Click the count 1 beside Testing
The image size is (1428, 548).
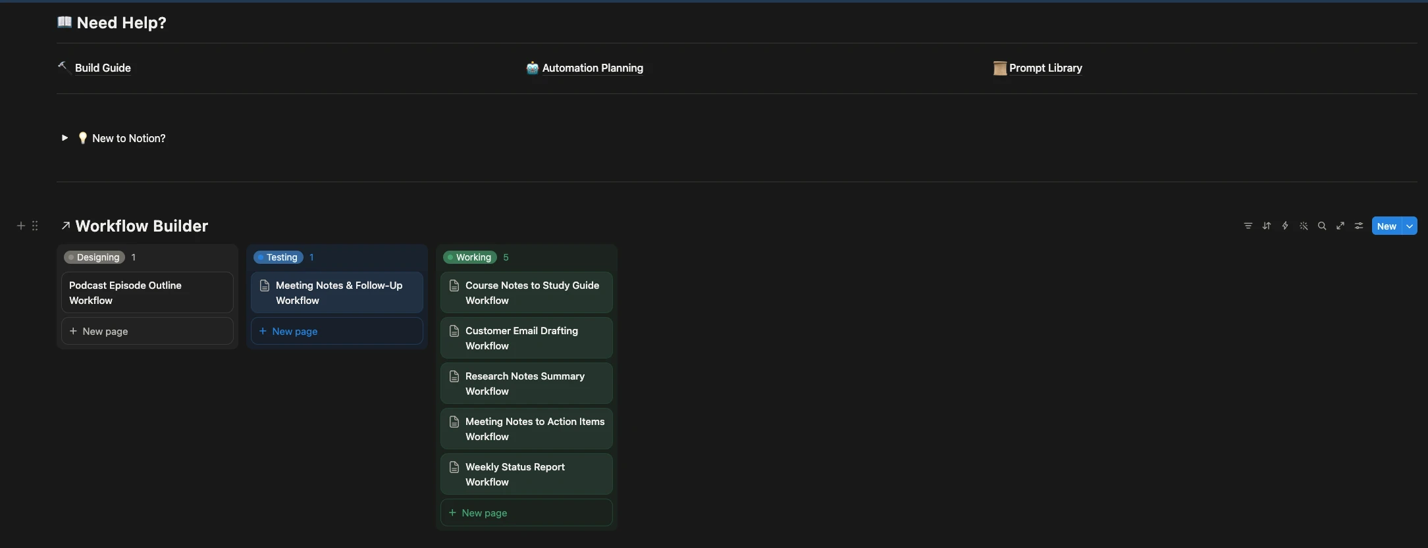coord(311,257)
